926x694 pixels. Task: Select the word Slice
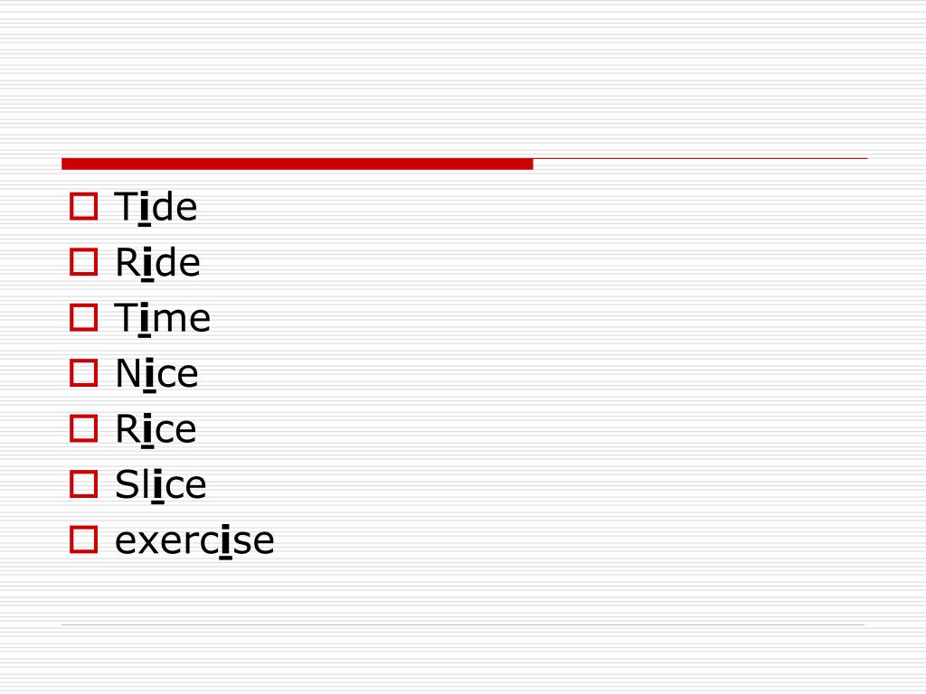click(x=161, y=485)
